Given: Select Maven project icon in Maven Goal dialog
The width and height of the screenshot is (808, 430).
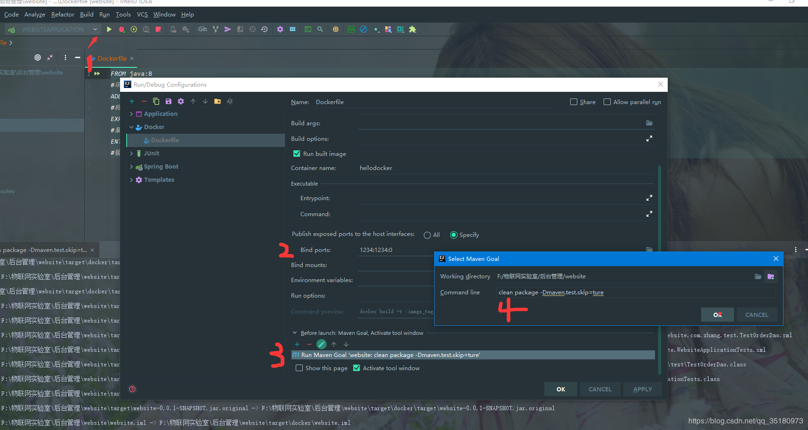Looking at the screenshot, I should pyautogui.click(x=771, y=276).
